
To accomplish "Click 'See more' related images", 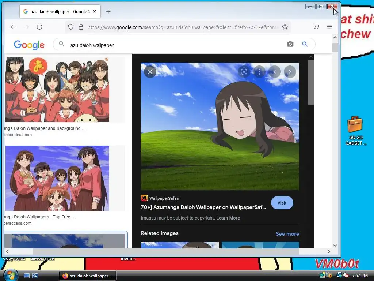I will 287,234.
